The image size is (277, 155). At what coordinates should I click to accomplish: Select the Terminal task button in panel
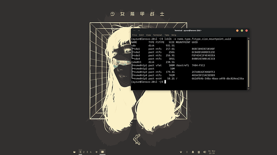[102, 152]
